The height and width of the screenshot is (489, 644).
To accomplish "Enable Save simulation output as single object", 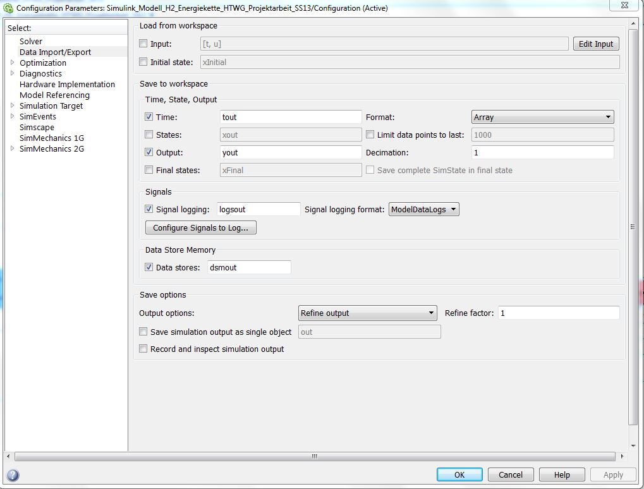I will 143,332.
